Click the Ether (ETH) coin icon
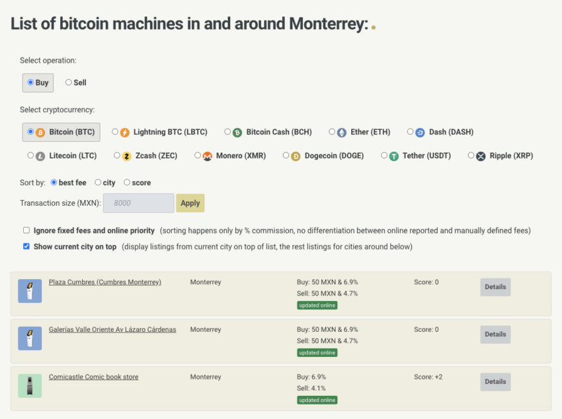Screen dimensions: 562x419 (x=342, y=132)
